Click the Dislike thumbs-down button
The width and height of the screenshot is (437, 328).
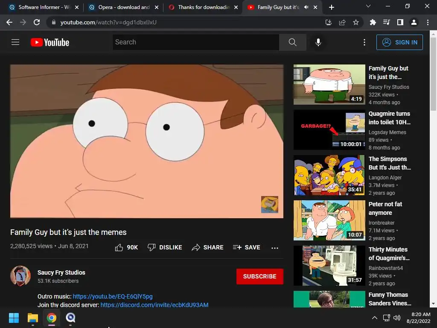(x=165, y=247)
